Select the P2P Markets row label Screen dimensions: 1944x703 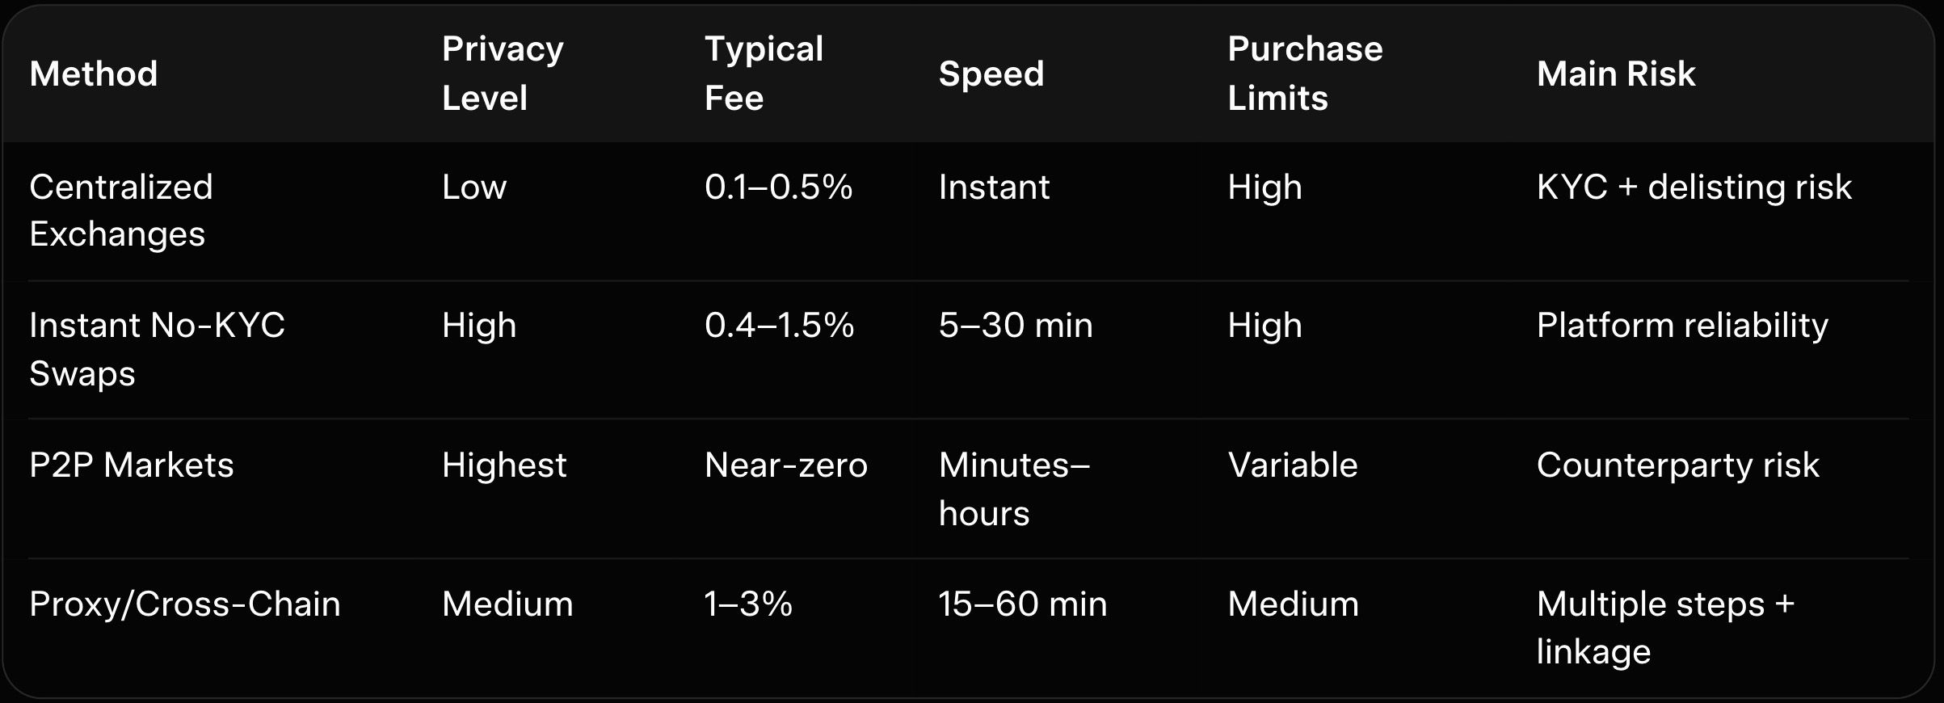132,465
